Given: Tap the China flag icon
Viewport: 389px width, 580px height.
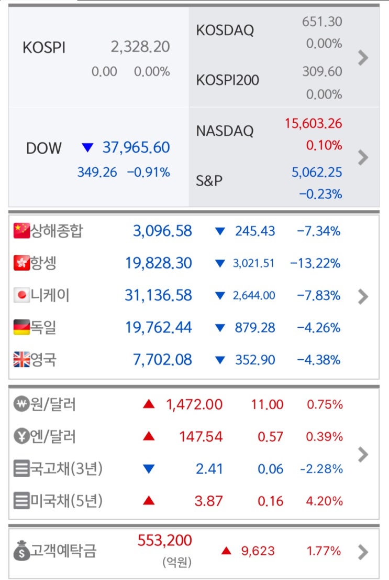Looking at the screenshot, I should pos(21,231).
